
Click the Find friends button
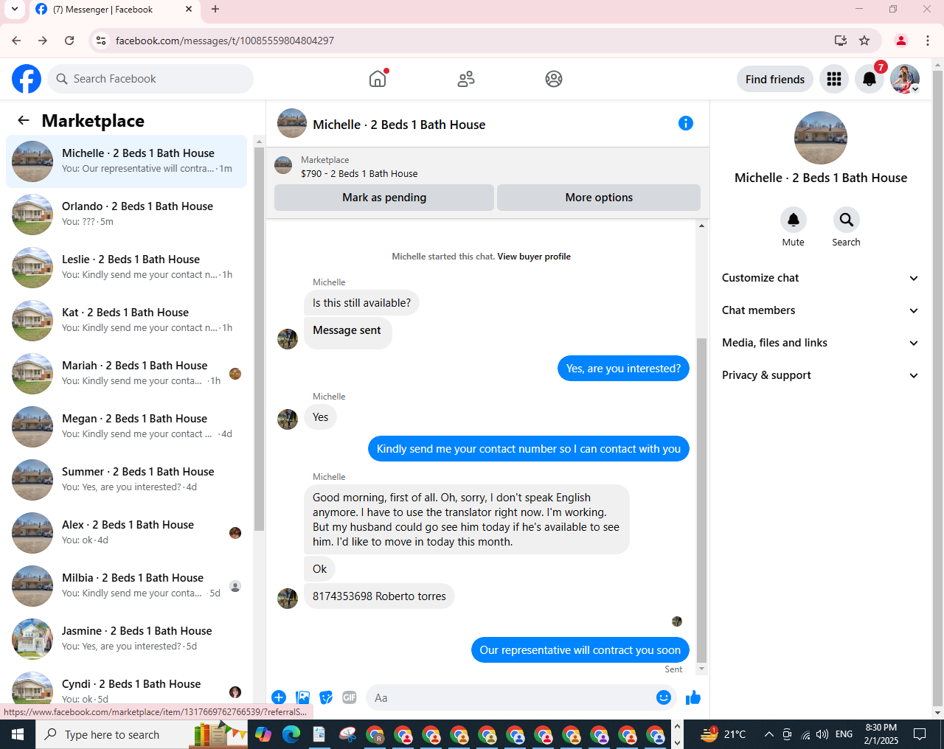click(x=775, y=79)
